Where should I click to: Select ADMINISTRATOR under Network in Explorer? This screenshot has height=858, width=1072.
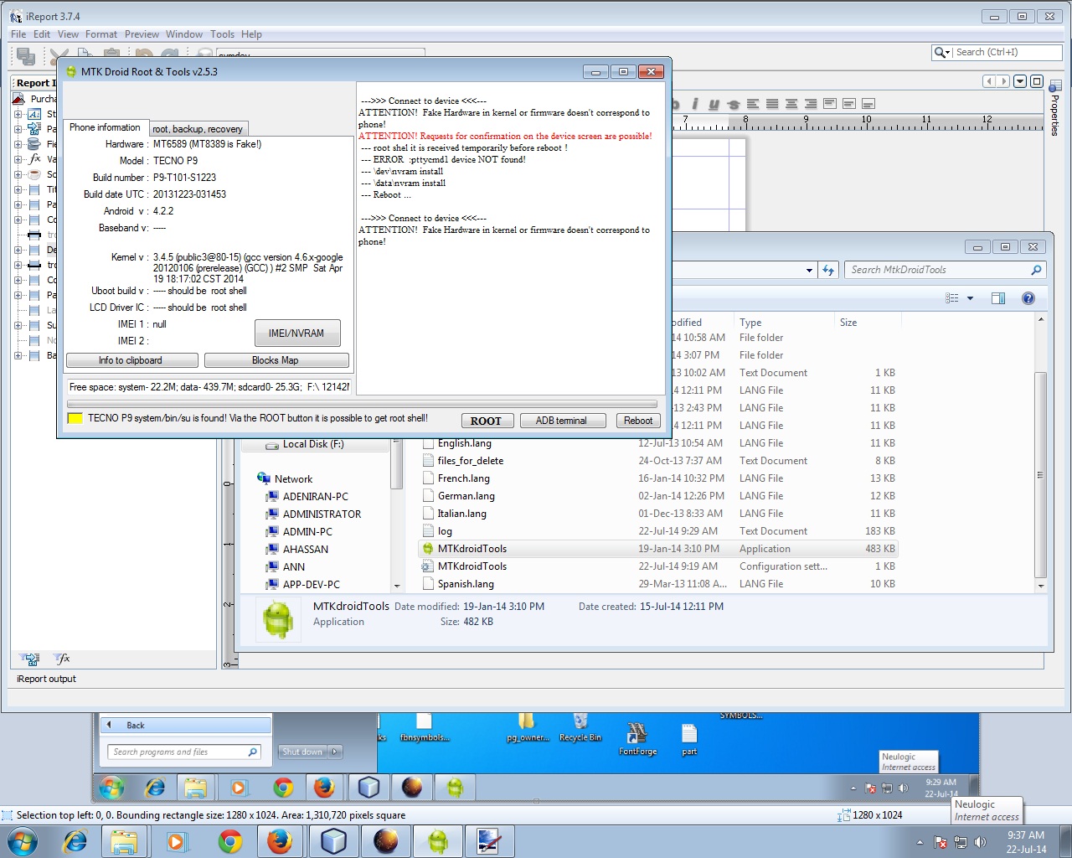[x=322, y=514]
